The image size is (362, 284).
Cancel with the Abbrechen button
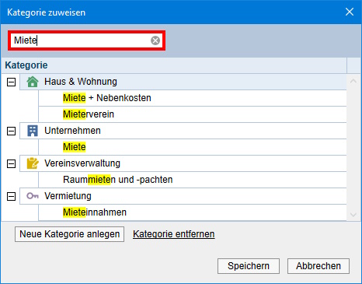click(x=318, y=266)
